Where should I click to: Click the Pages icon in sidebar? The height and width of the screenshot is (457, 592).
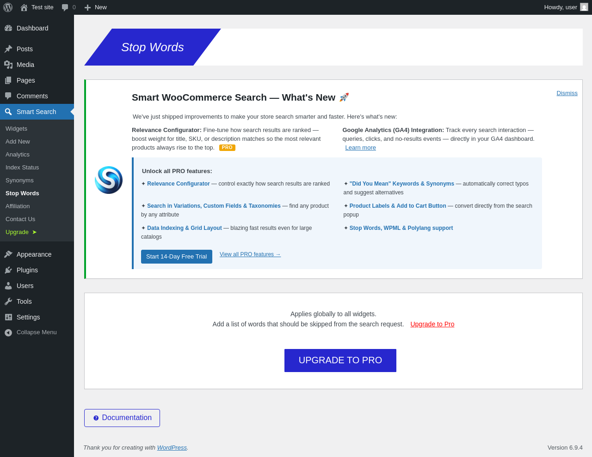(x=8, y=80)
